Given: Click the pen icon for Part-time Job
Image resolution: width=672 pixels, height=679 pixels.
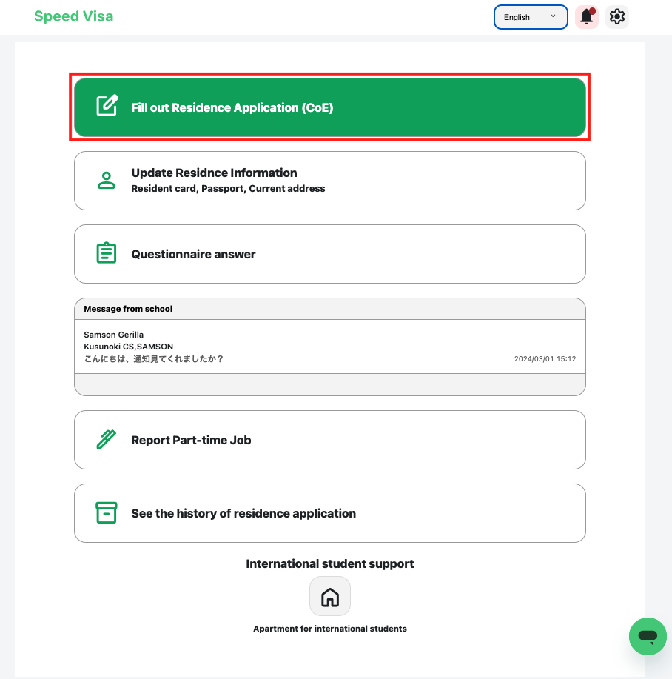Looking at the screenshot, I should pyautogui.click(x=106, y=440).
